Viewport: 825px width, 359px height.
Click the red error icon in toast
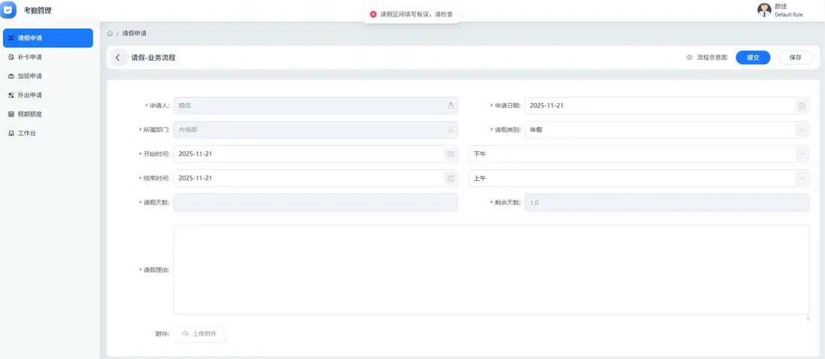pos(373,14)
